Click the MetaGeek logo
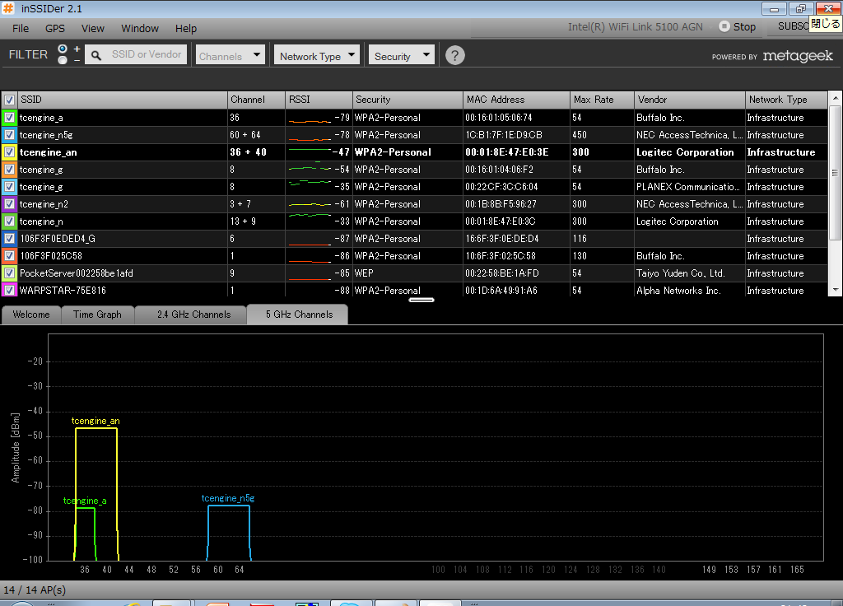843x606 pixels. [798, 56]
